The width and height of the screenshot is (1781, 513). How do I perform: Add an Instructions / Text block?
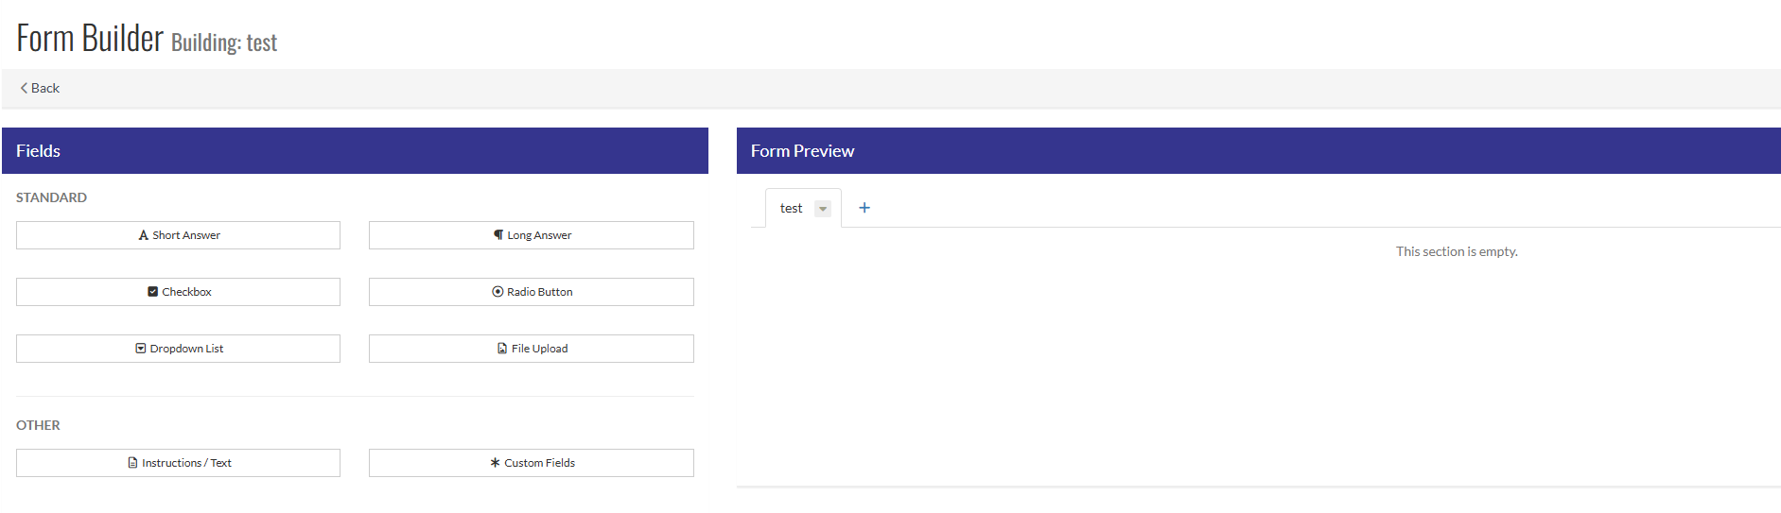(x=178, y=463)
